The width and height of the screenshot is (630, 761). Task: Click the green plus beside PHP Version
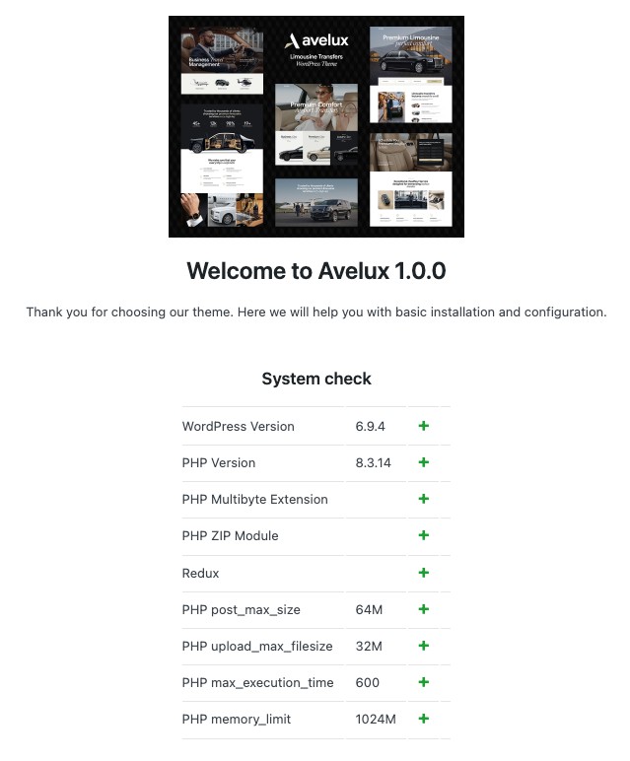(x=424, y=462)
